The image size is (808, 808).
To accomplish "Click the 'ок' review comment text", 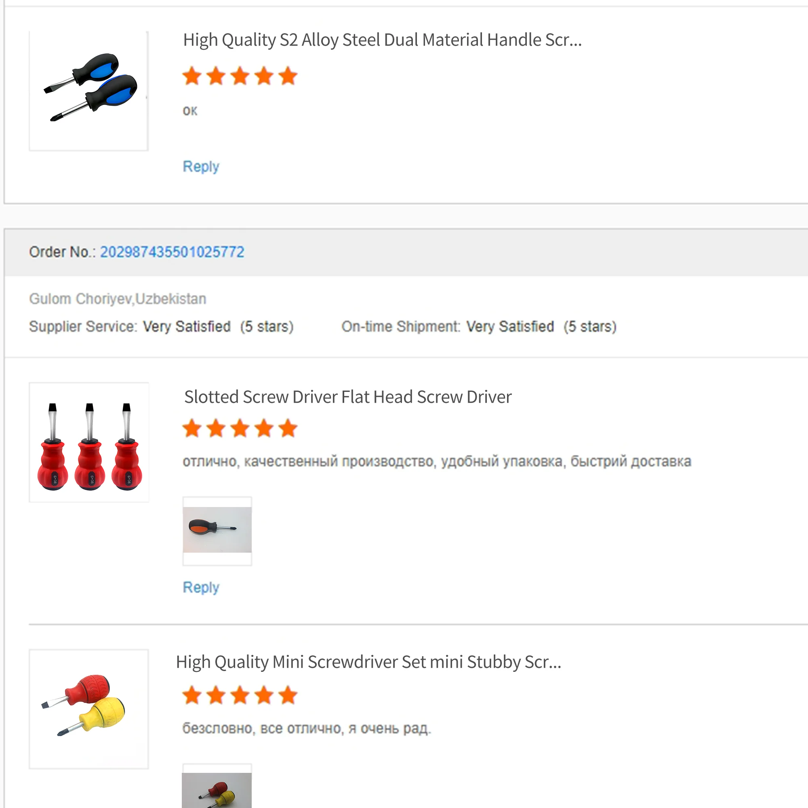I will click(190, 110).
